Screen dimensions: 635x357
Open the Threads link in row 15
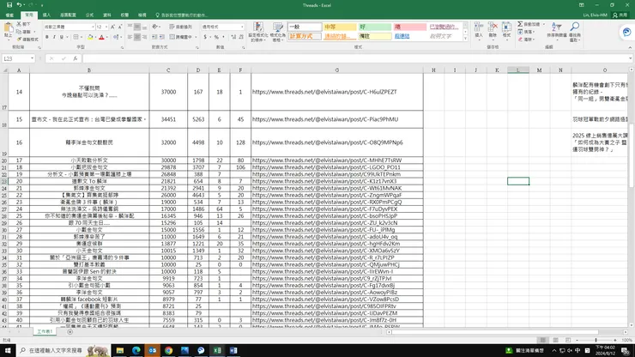pyautogui.click(x=325, y=119)
